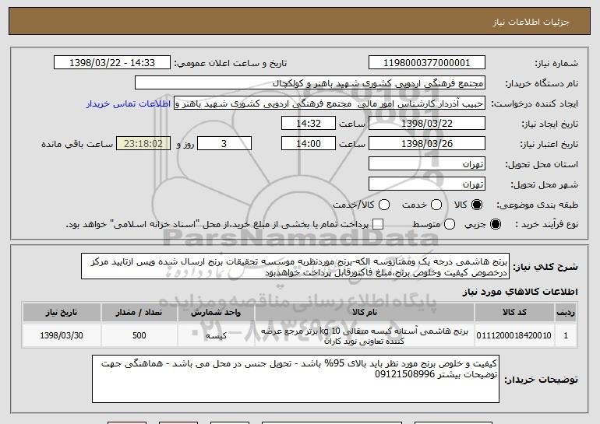Click the شرح کلی نیاز description box

pos(295,266)
